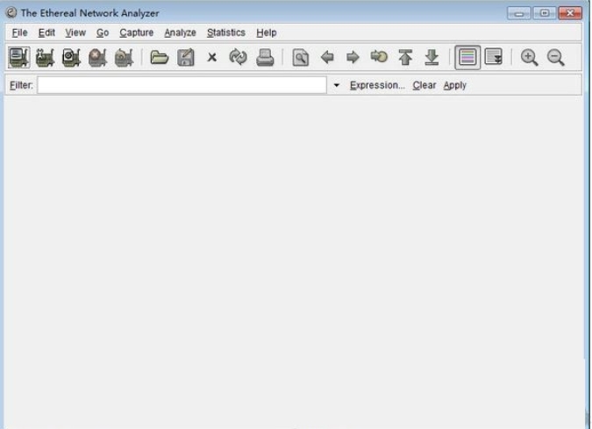Open the Edit menu
Viewport: 592px width, 429px height.
pos(46,32)
